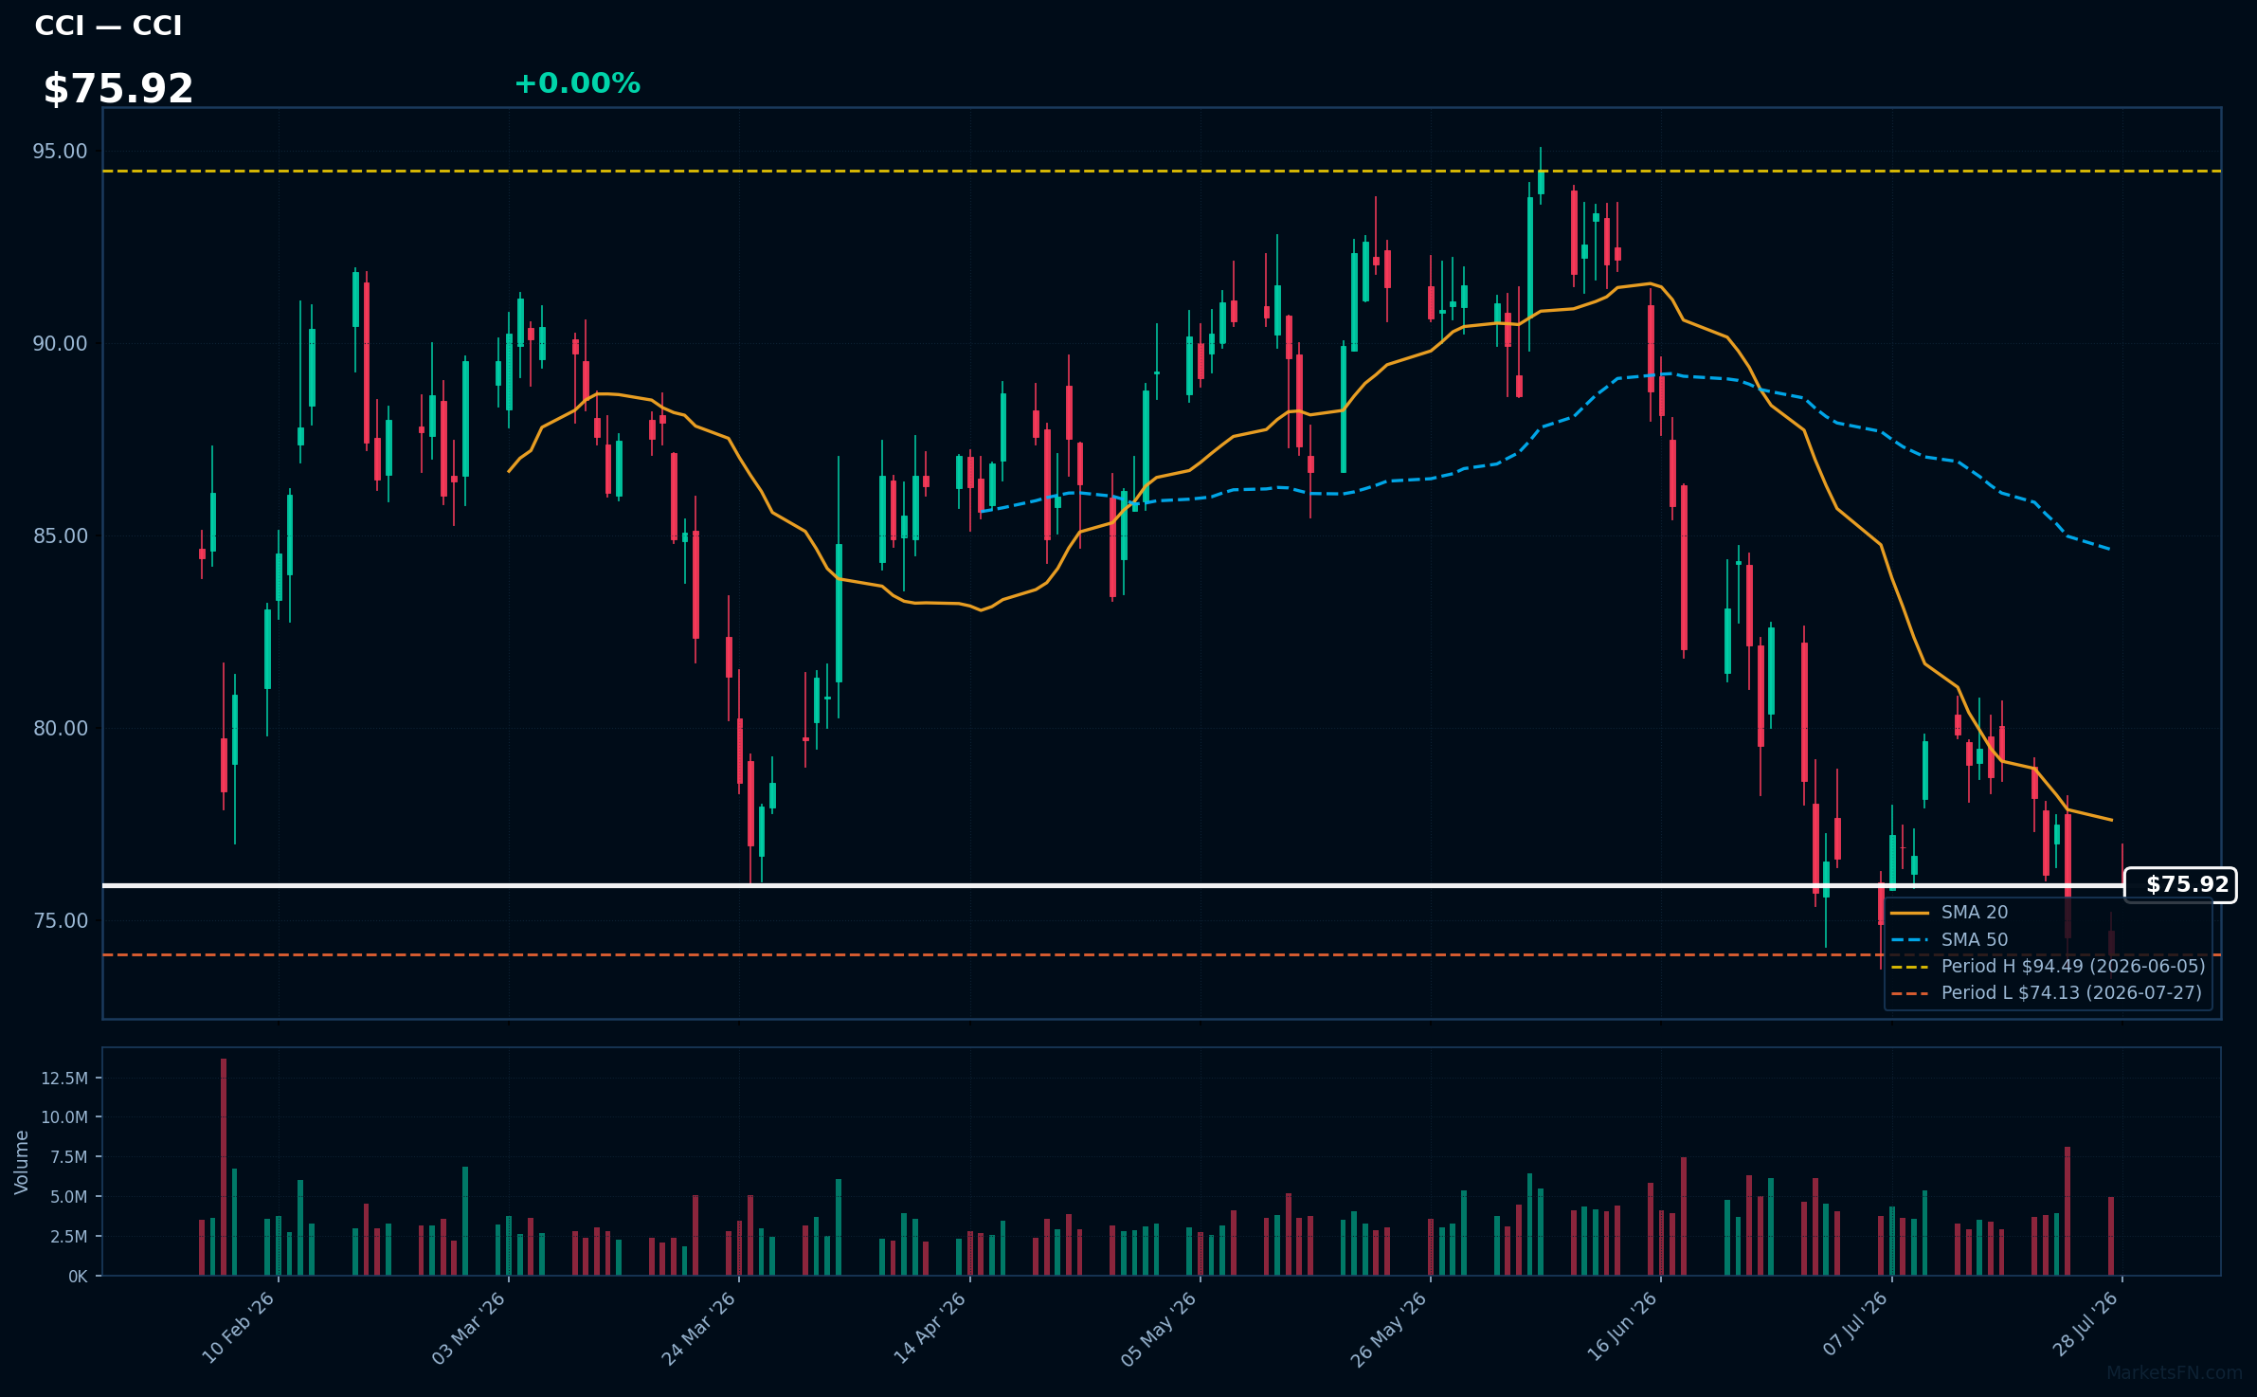The height and width of the screenshot is (1397, 2257).
Task: Click the 03 Mar '26 date label
Action: [468, 1328]
